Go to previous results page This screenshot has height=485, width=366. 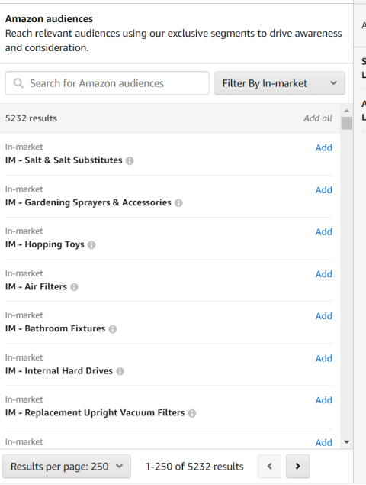269,466
